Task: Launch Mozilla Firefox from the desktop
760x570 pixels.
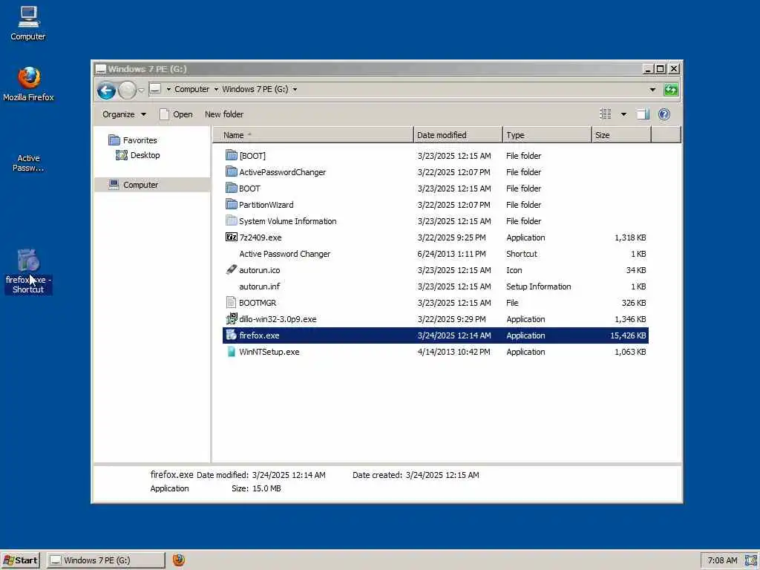Action: coord(29,83)
